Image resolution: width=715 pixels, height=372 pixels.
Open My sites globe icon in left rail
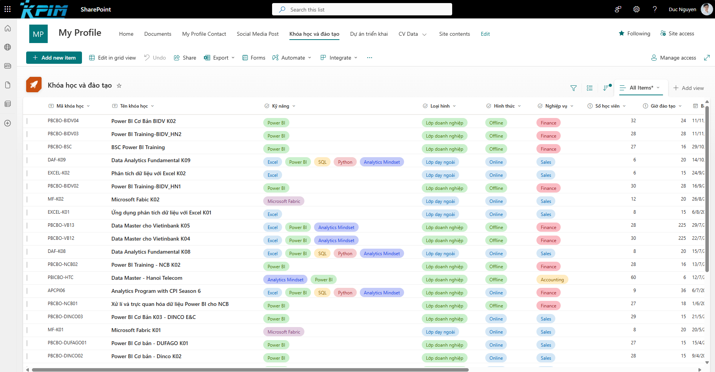(x=8, y=47)
